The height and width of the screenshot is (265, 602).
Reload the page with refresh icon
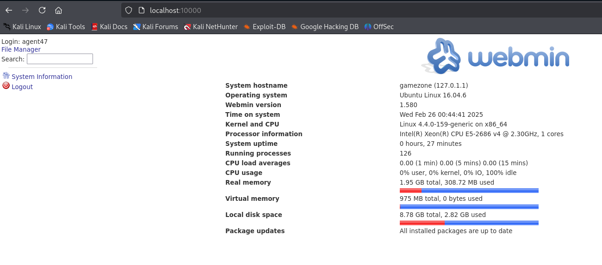coord(42,10)
